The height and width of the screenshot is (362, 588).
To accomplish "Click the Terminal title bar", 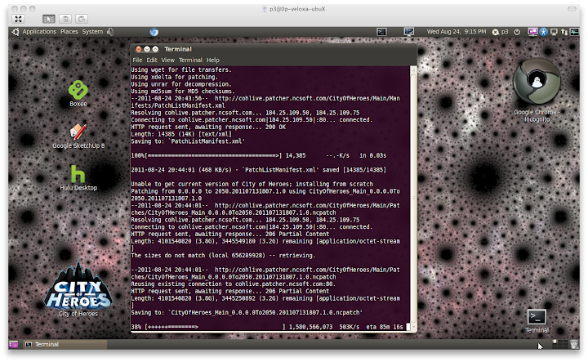I will point(274,49).
